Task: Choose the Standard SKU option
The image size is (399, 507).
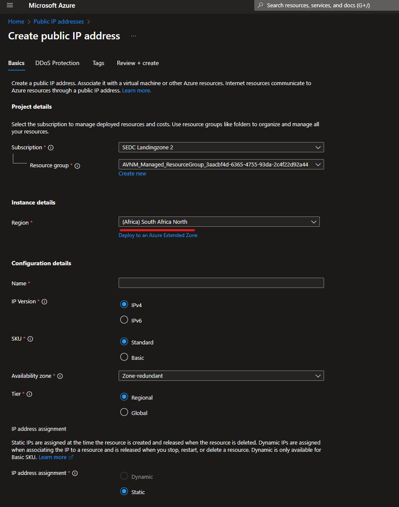Action: click(124, 341)
